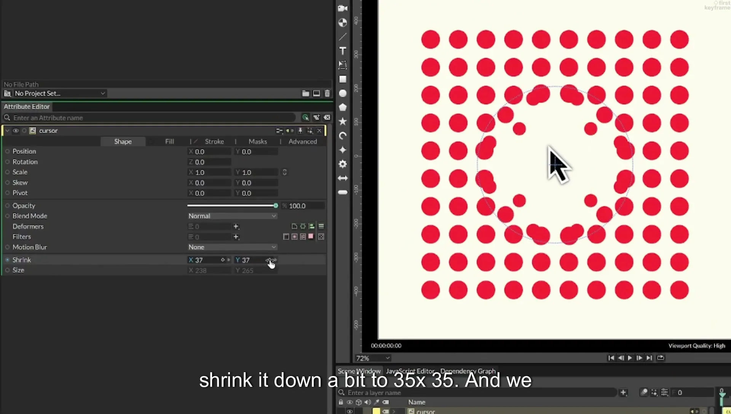The width and height of the screenshot is (731, 414).
Task: Toggle visibility eye of cursor layer
Action: (16, 131)
